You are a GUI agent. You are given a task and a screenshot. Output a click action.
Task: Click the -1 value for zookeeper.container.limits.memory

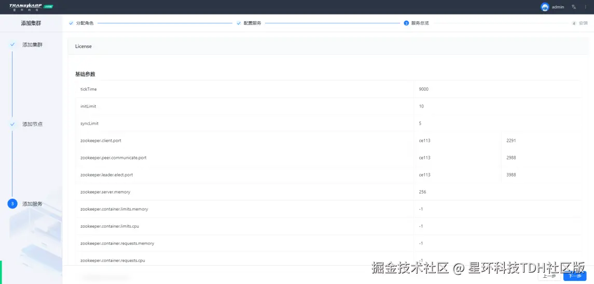coord(421,209)
